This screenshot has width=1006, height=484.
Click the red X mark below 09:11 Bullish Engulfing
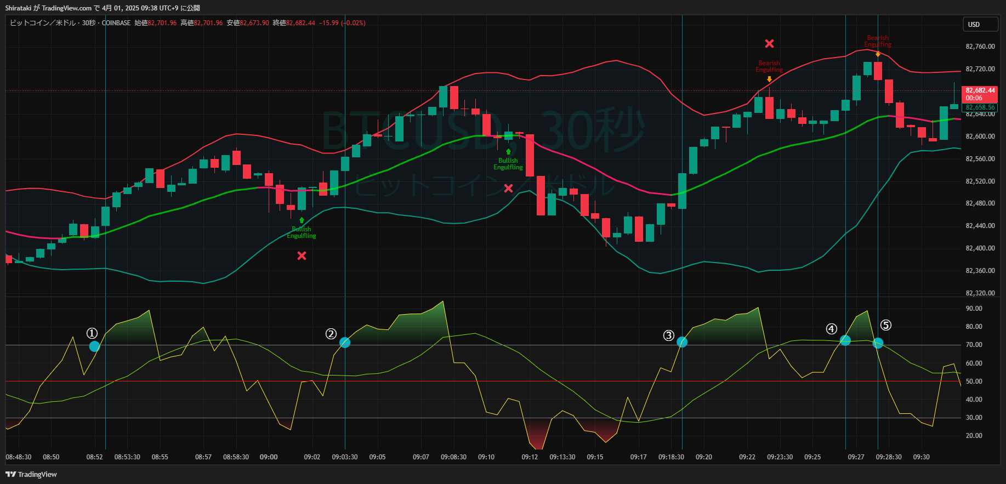508,188
